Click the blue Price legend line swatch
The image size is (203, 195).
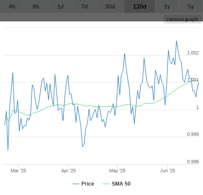pos(76,184)
